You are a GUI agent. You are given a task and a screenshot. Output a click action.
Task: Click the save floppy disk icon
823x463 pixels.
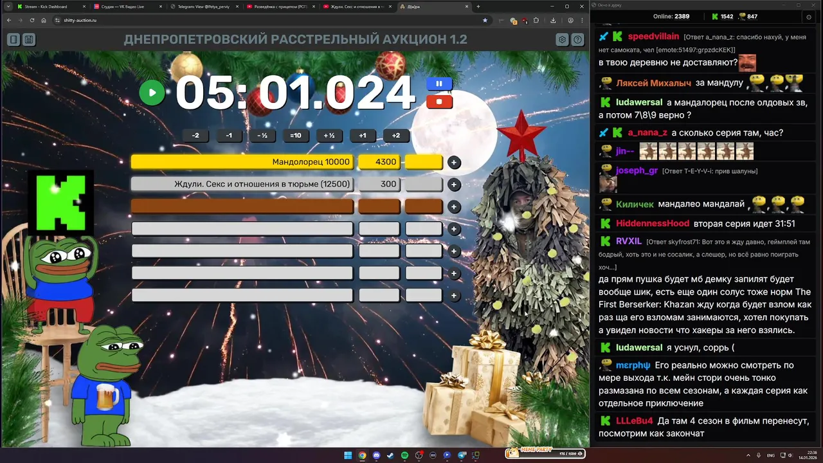pos(29,39)
